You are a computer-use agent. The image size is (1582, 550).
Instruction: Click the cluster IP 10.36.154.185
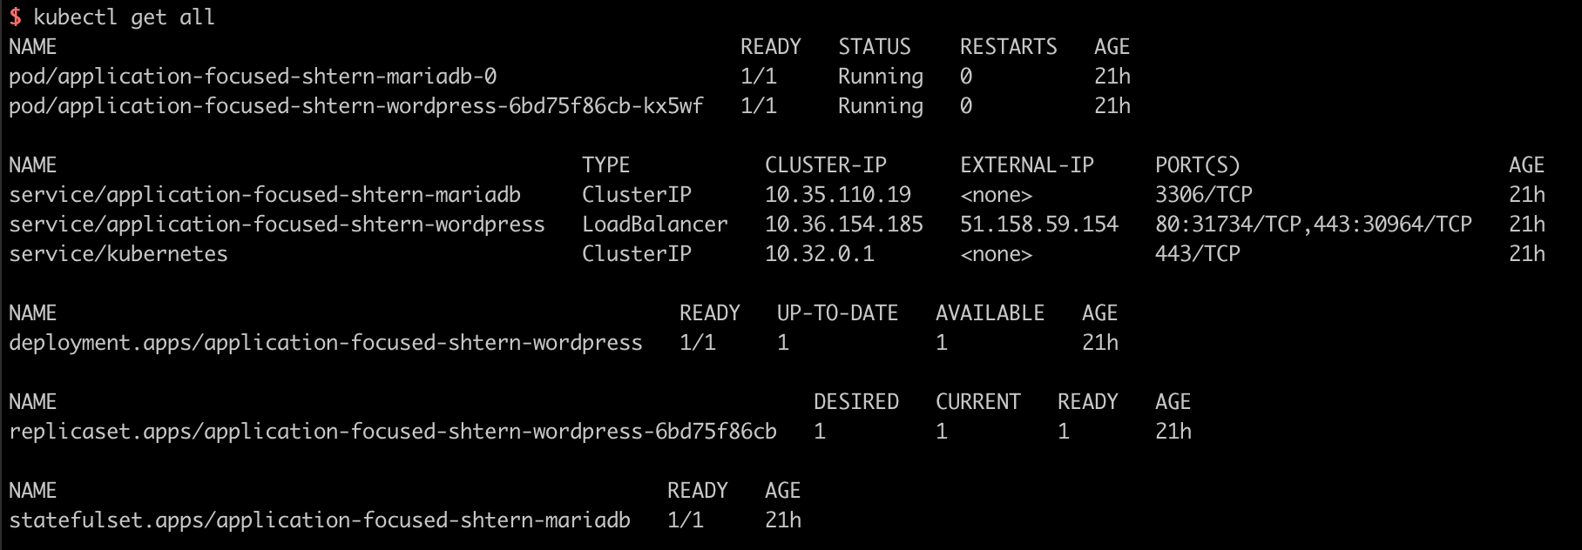pos(843,225)
